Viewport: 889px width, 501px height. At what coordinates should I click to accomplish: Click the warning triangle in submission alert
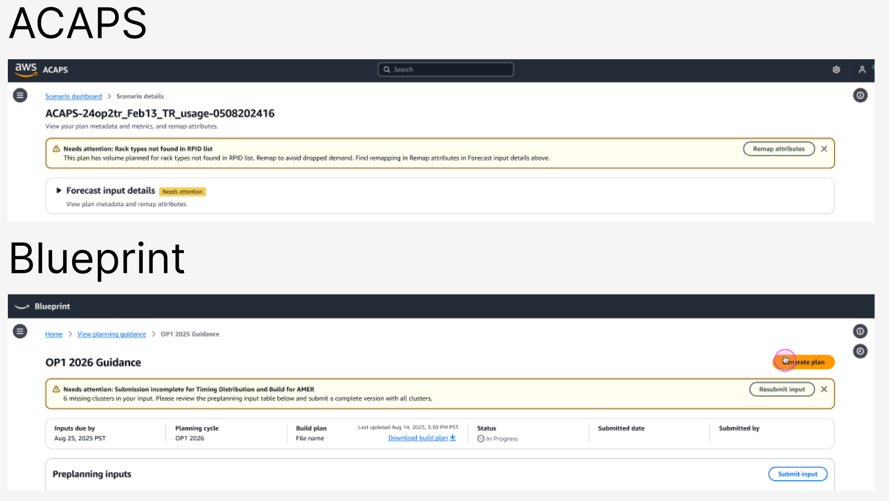(x=56, y=389)
